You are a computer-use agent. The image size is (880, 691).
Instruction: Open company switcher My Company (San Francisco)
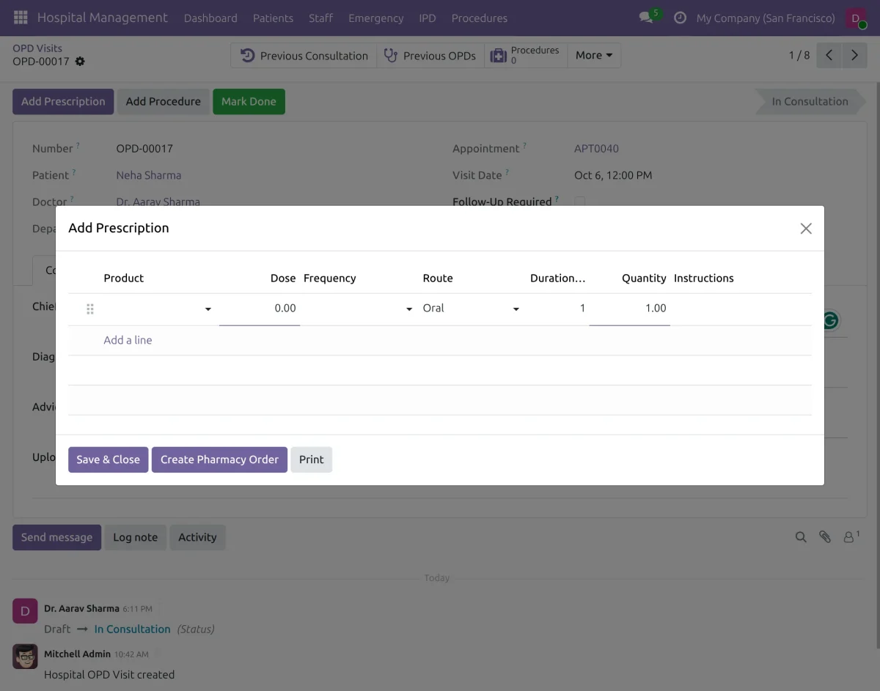(x=766, y=18)
